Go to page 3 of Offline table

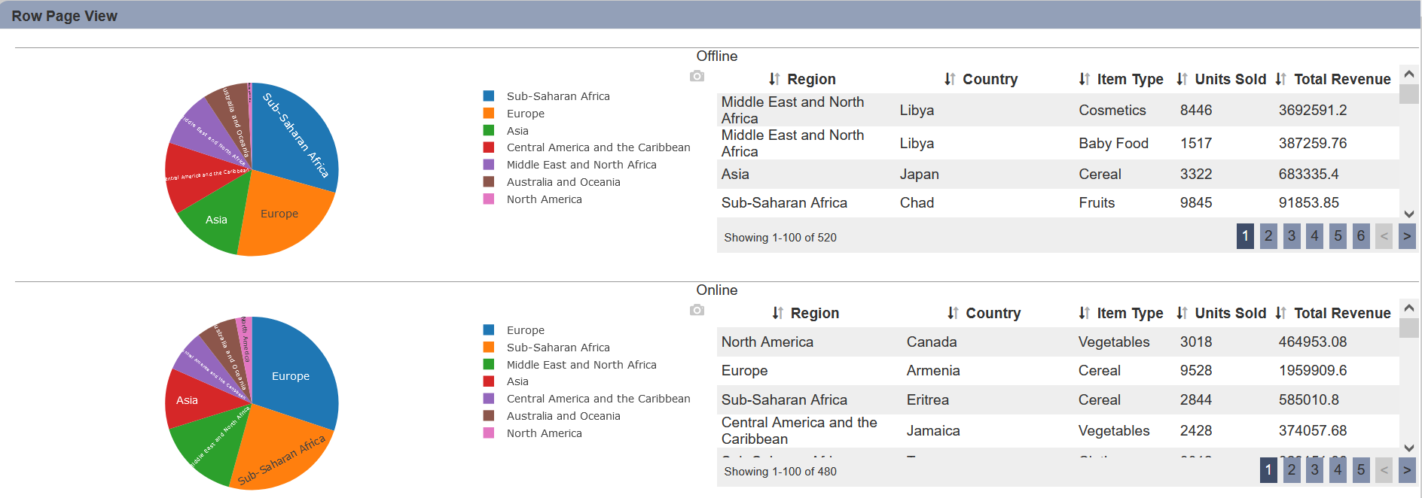(x=1292, y=236)
